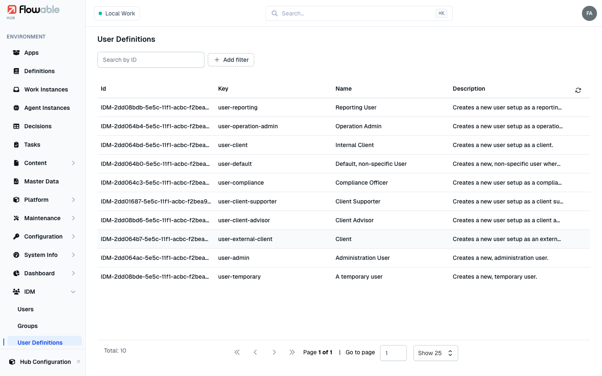Open the user-reporting definition row

344,107
